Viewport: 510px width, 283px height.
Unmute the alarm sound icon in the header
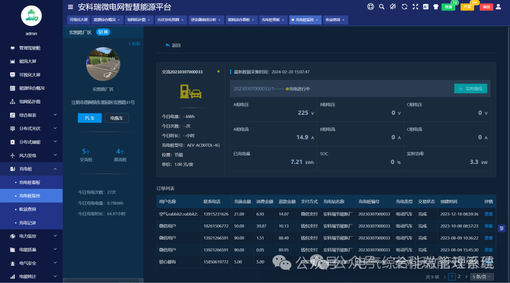click(392, 7)
